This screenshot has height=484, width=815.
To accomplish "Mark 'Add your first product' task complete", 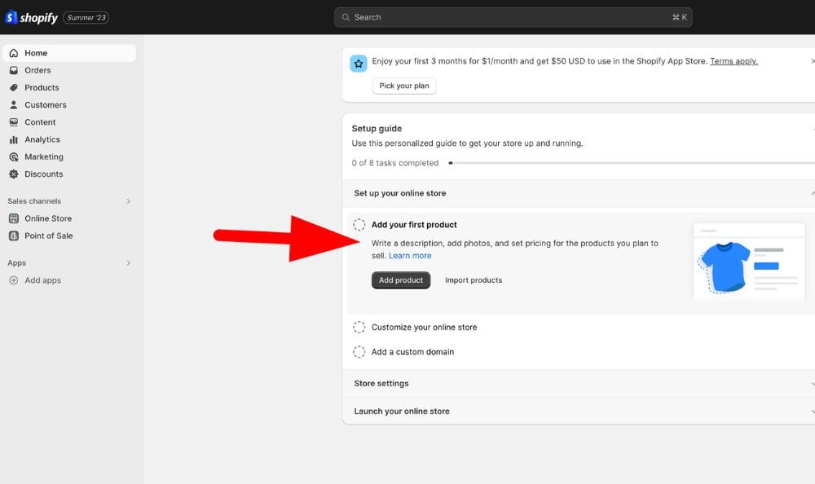I will (x=359, y=225).
